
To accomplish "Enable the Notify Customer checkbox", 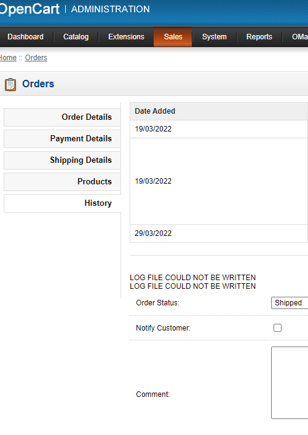I will point(277,327).
